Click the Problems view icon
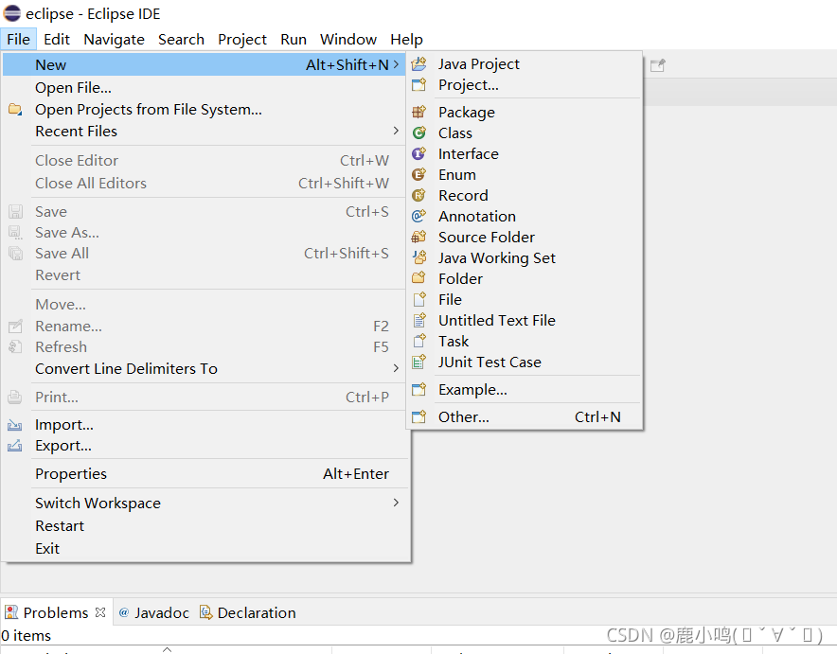837x654 pixels. [x=10, y=612]
